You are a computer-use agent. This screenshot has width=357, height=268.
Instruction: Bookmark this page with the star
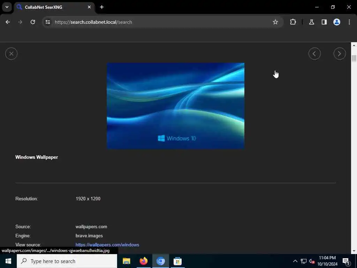pos(275,22)
